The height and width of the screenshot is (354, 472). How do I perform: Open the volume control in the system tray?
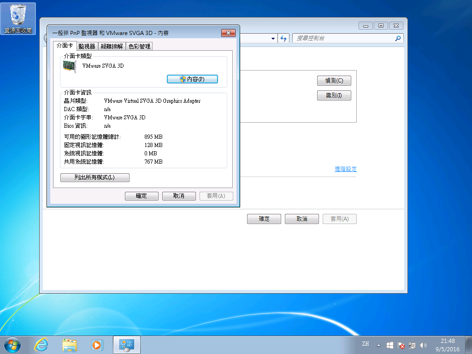pos(423,344)
